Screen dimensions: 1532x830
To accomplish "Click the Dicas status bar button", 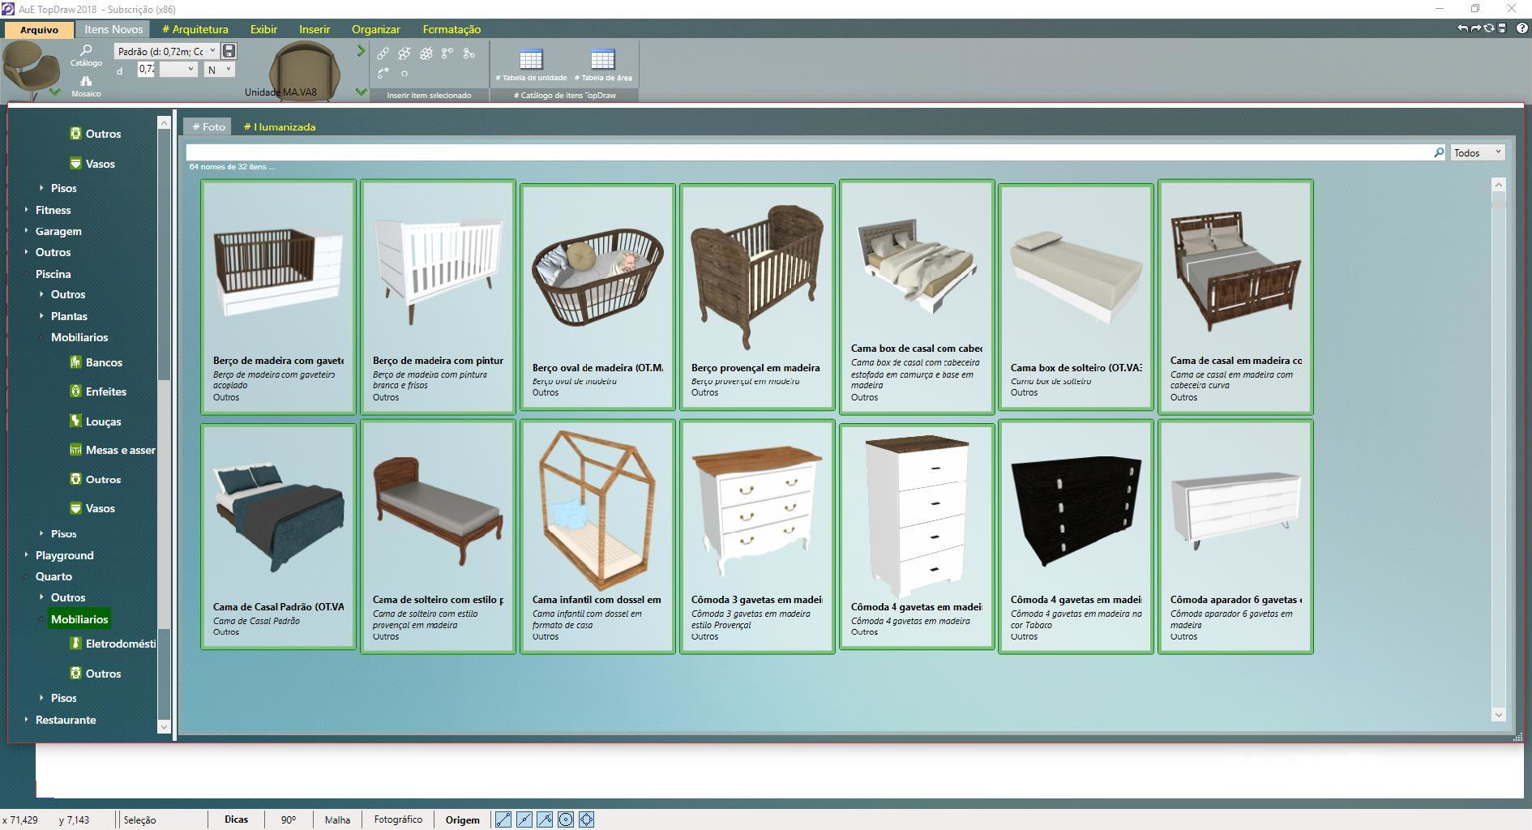I will tap(236, 819).
